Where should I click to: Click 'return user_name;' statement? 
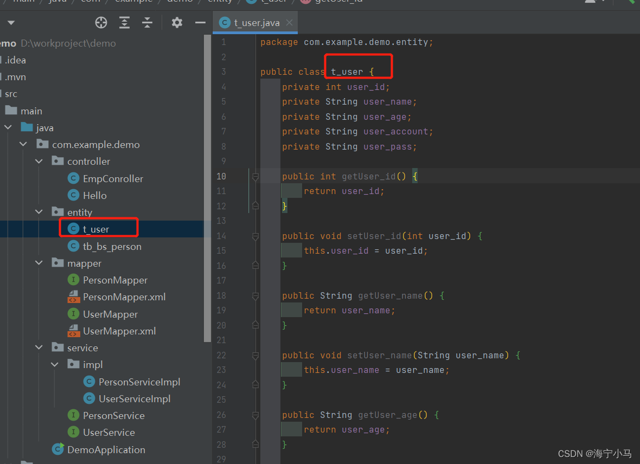click(x=349, y=311)
